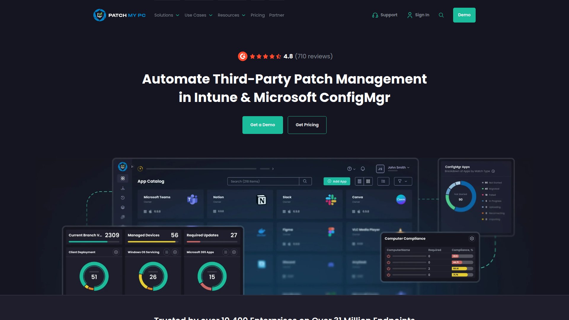This screenshot has width=569, height=320.
Task: Click the Sign In link
Action: 418,15
